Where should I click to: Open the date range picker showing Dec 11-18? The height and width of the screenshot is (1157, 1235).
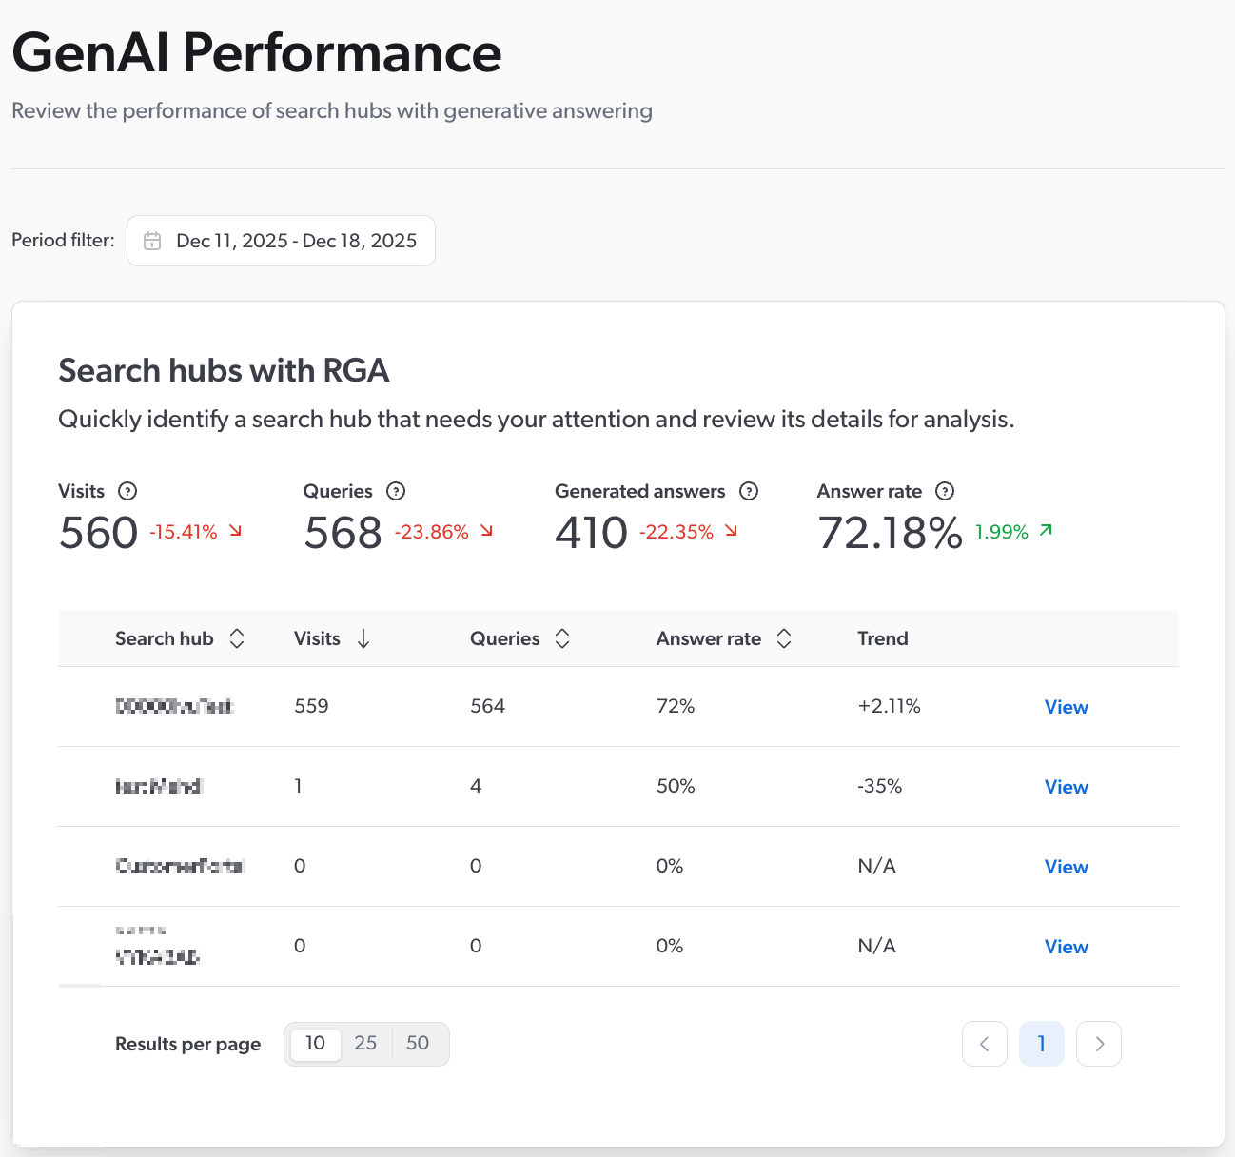pyautogui.click(x=281, y=241)
